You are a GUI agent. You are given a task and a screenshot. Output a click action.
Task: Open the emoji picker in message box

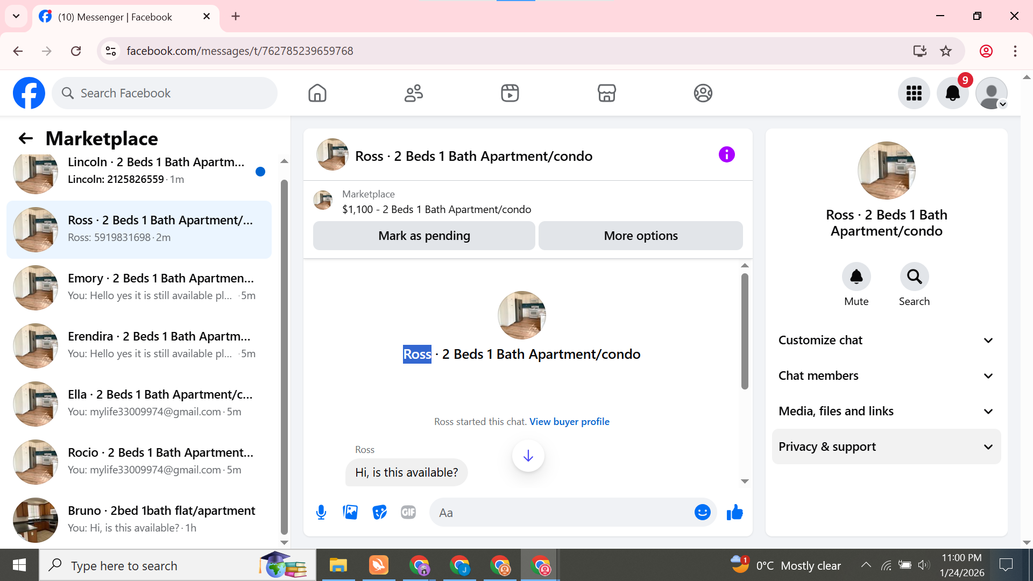[702, 512]
